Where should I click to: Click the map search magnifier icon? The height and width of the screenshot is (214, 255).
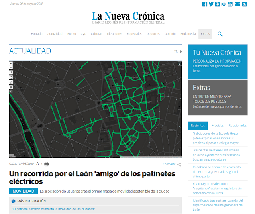[11, 72]
